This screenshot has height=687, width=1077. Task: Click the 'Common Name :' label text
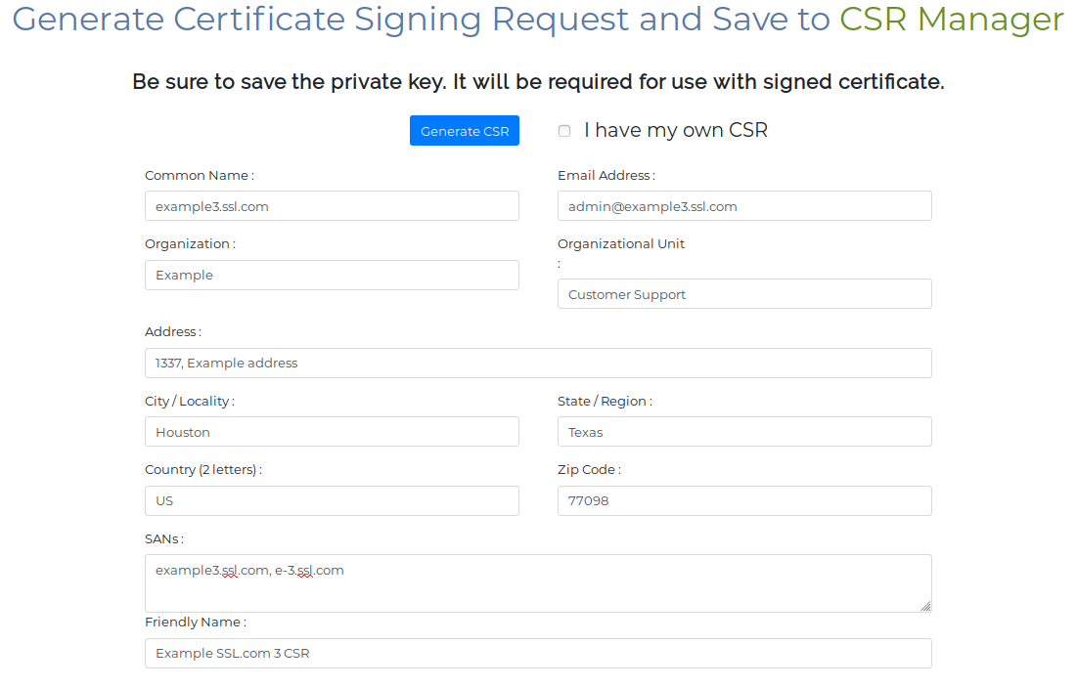coord(200,176)
